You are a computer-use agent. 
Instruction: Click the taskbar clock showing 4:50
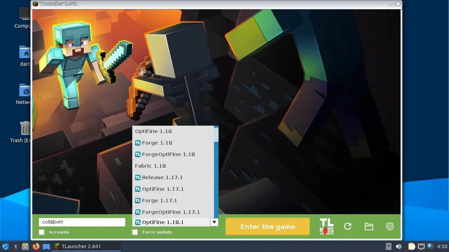pos(442,246)
